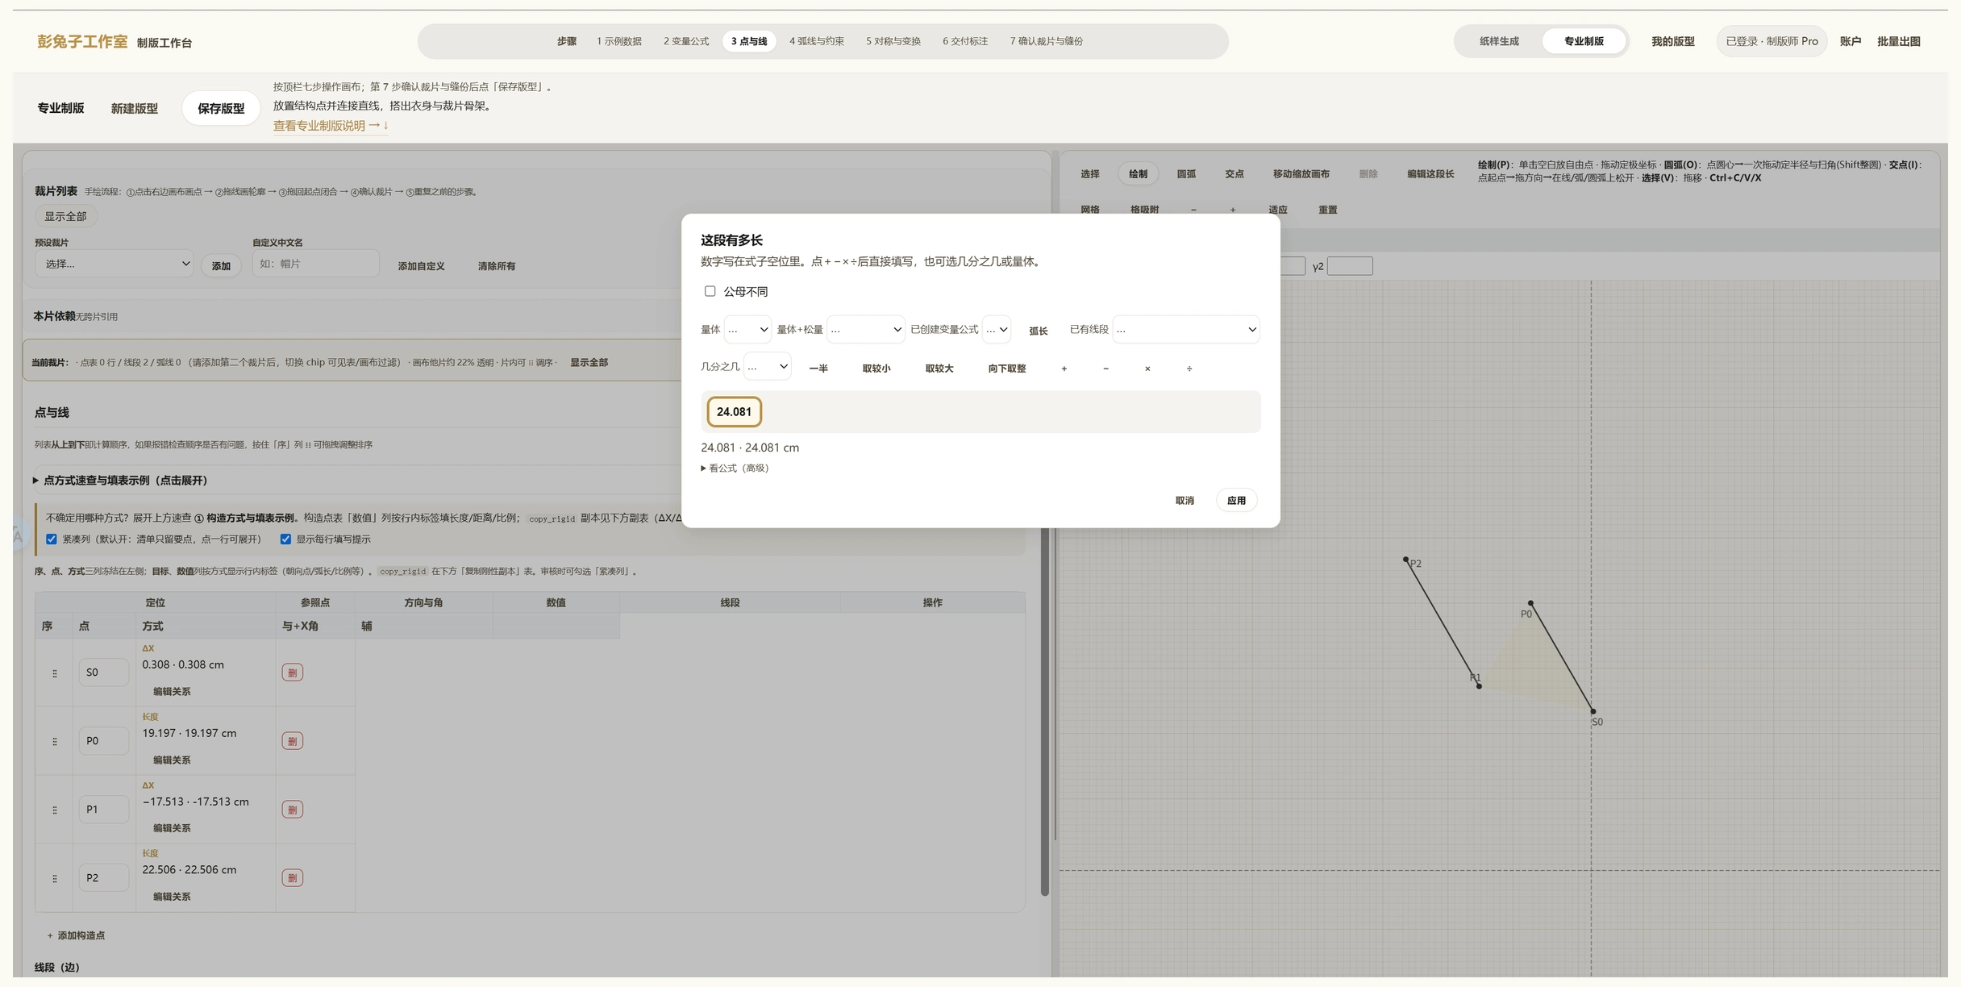Click the 自定义中文名 input field

[315, 264]
